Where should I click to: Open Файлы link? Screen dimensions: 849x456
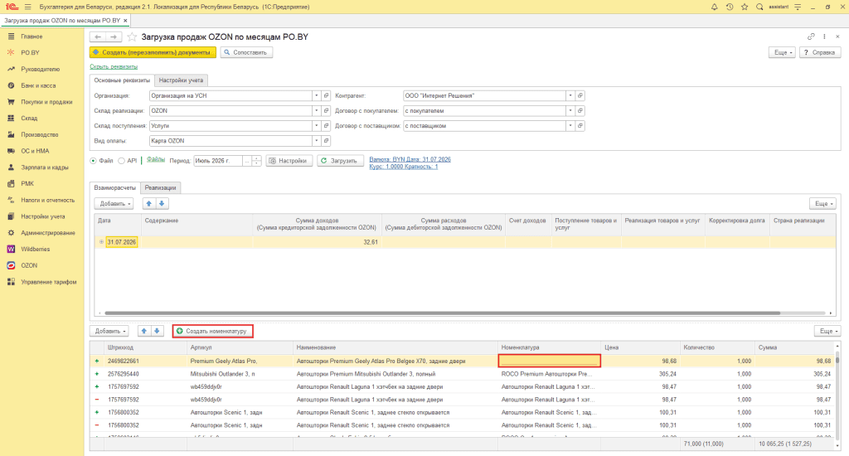click(155, 160)
